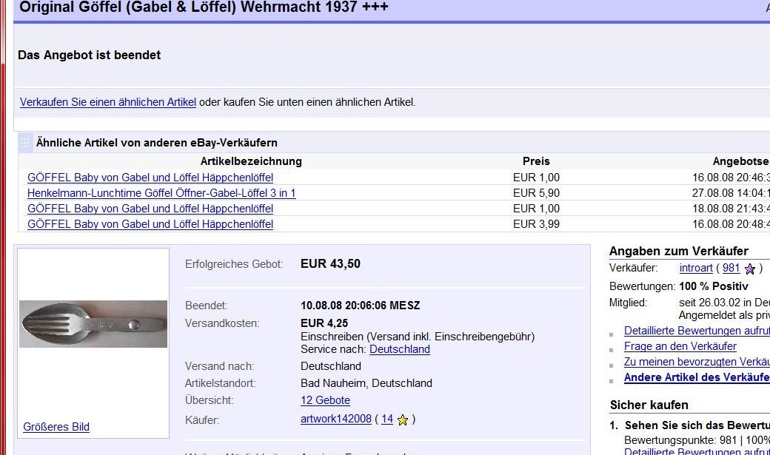Click the buyer's yellow feedback star icon
770x455 pixels.
click(x=403, y=420)
